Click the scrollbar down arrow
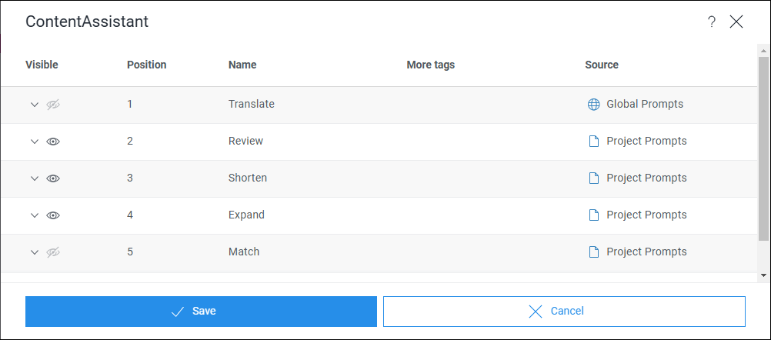The image size is (771, 340). click(763, 275)
